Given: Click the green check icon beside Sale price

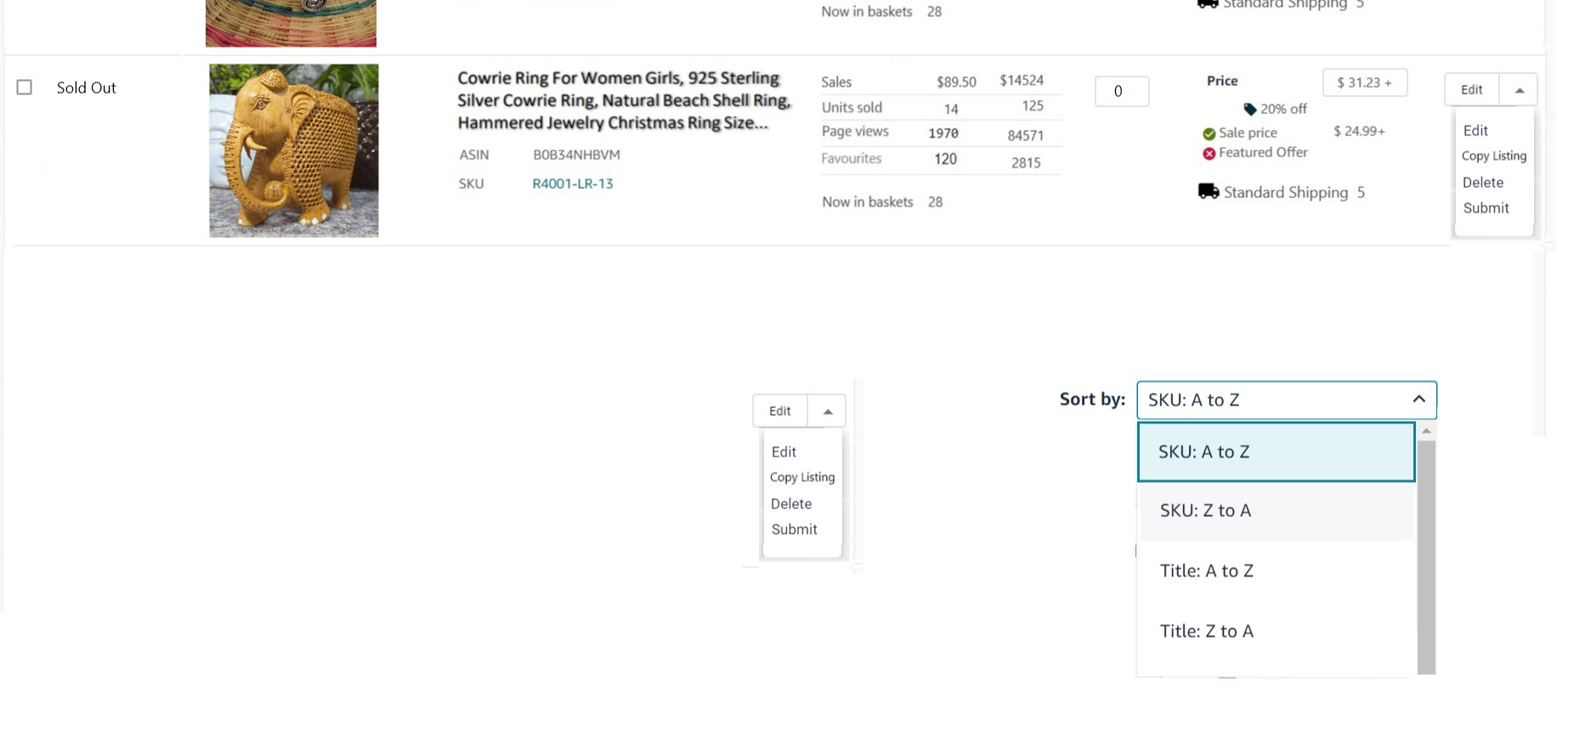Looking at the screenshot, I should tap(1209, 133).
